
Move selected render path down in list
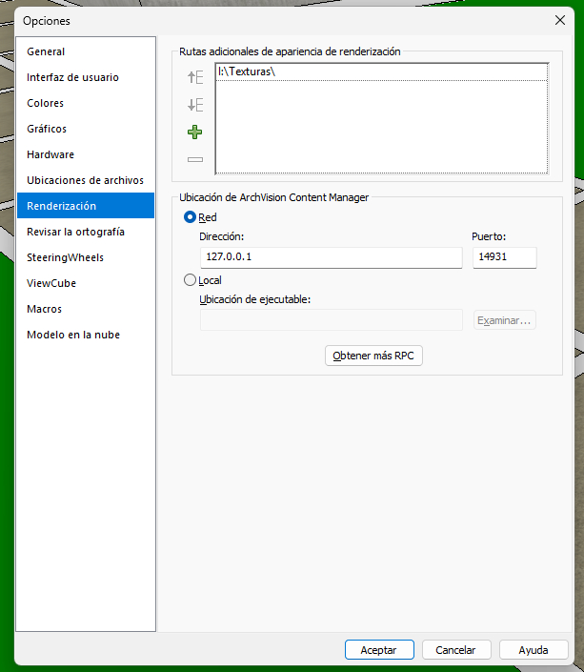(195, 105)
